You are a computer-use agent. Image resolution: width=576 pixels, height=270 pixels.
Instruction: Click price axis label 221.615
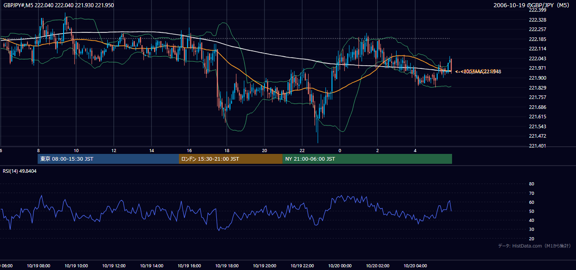[537, 117]
